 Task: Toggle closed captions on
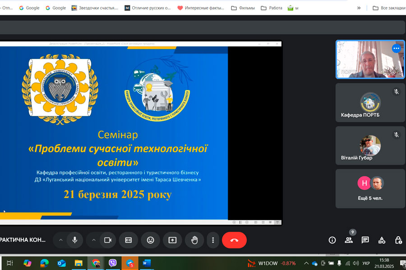[x=129, y=240]
